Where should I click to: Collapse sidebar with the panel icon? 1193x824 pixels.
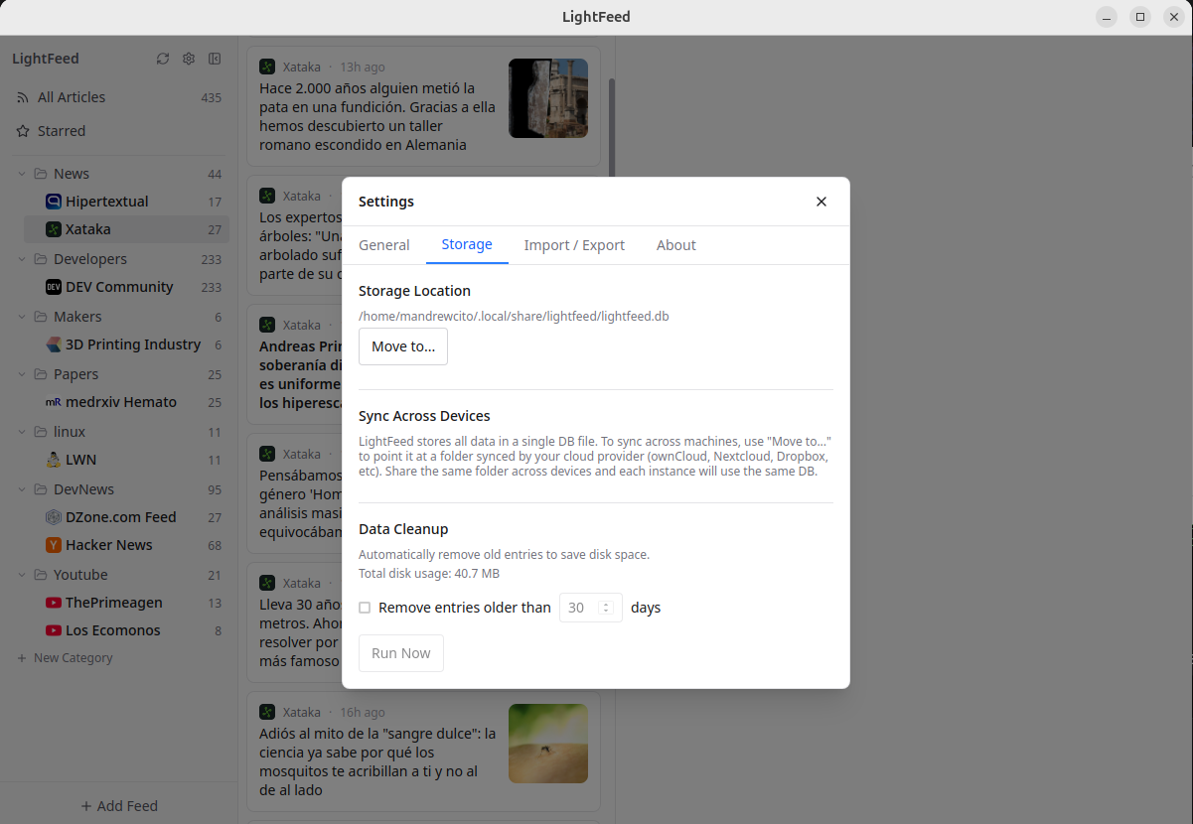[215, 59]
